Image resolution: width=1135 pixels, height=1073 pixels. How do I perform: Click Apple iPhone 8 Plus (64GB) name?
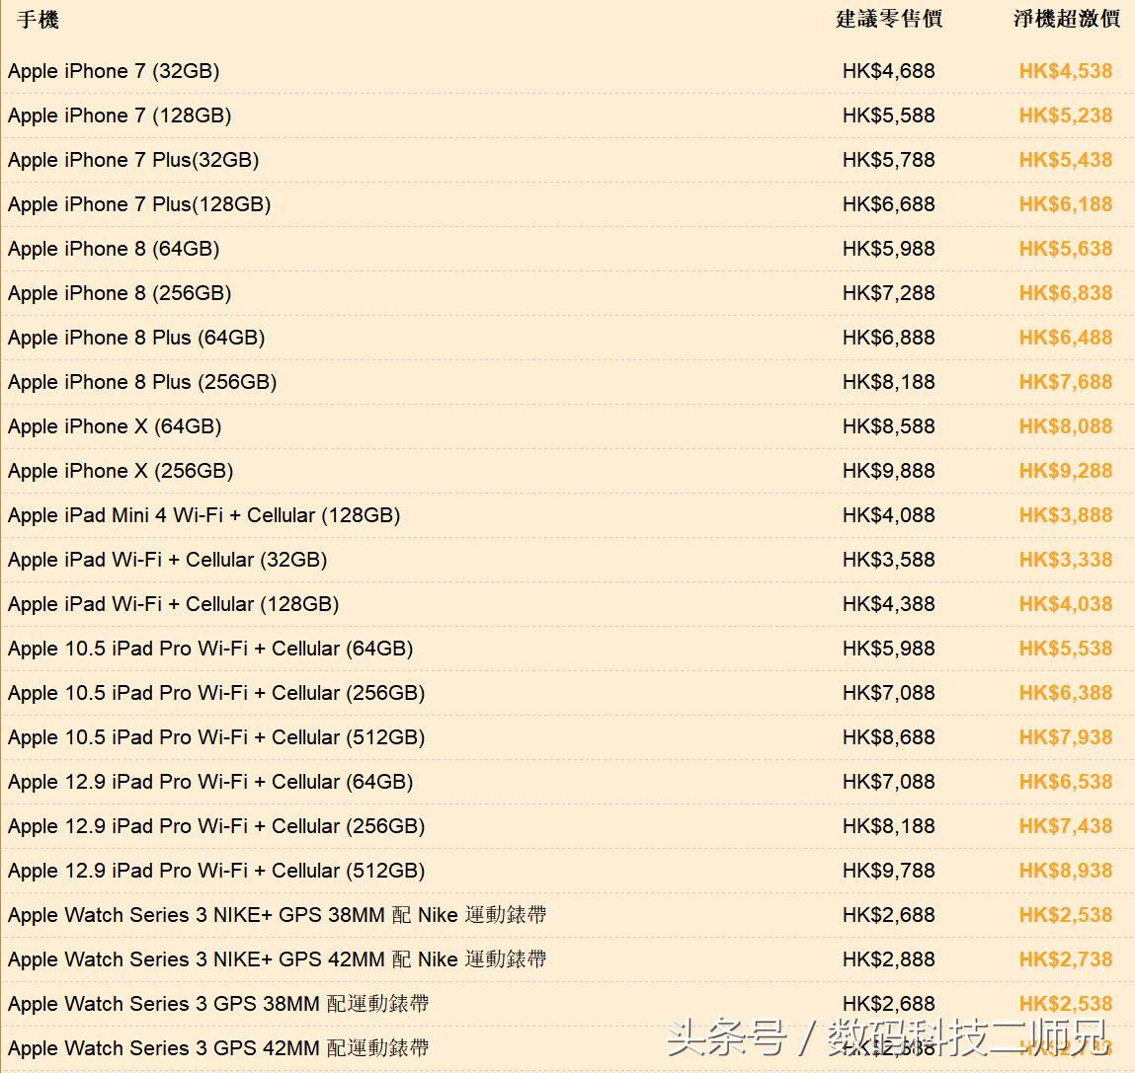136,338
